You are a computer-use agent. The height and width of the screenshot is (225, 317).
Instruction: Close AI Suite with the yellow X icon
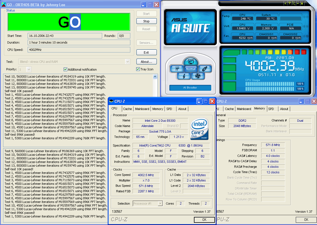point(302,3)
